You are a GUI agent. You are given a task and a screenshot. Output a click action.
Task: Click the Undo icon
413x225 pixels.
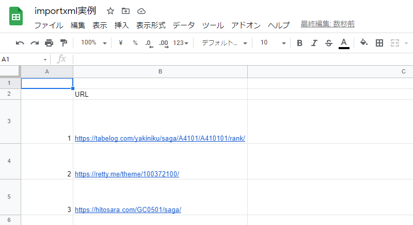pyautogui.click(x=20, y=43)
